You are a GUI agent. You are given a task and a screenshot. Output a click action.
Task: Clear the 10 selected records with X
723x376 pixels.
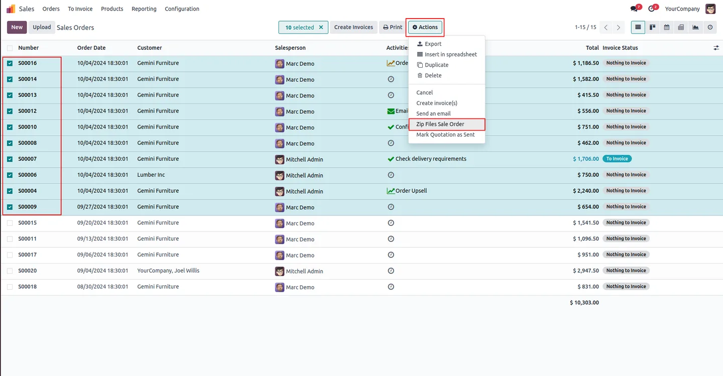tap(321, 27)
